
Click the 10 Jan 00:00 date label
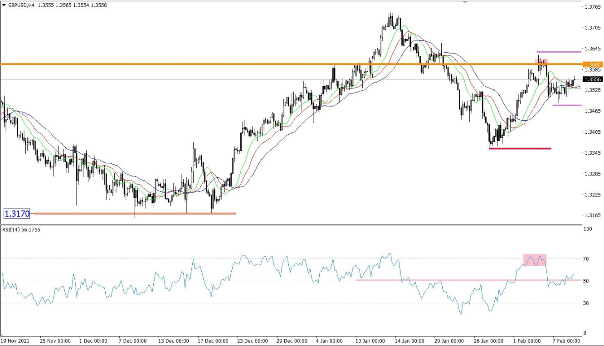coord(370,341)
